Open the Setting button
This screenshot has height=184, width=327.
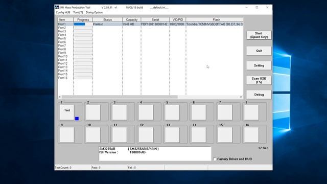click(259, 65)
